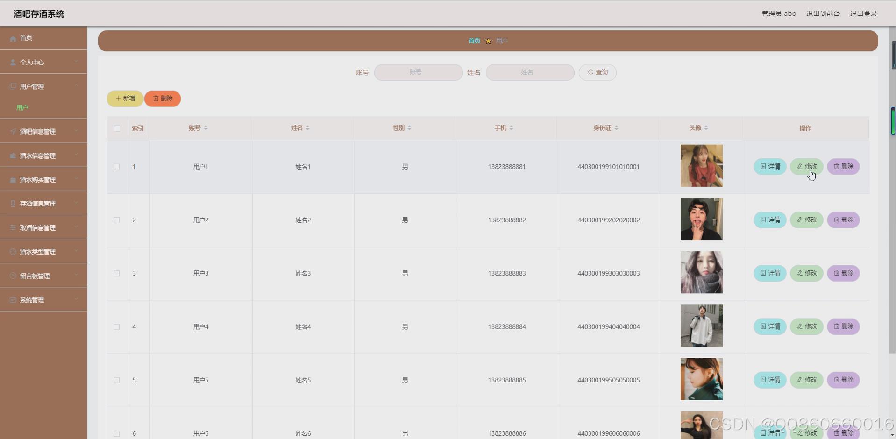
Task: Sort by 身份证 column sort arrows
Action: coord(616,128)
